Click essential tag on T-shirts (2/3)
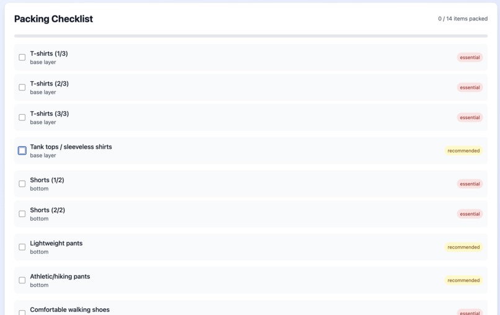 click(470, 87)
